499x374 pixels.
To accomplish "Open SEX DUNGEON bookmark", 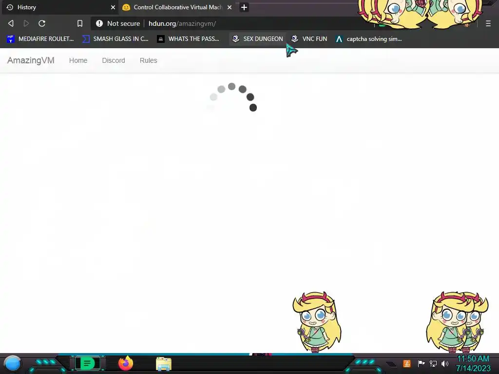I will (x=257, y=39).
